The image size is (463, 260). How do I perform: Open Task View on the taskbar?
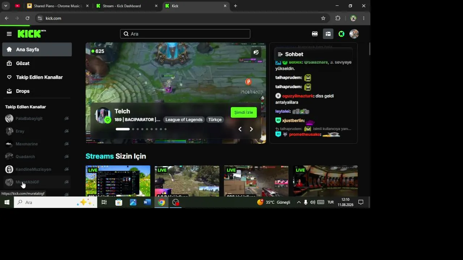coord(104,202)
